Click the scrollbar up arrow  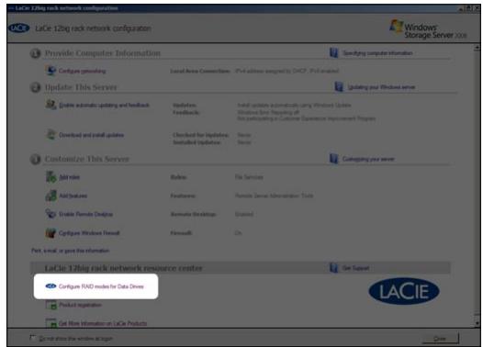click(477, 48)
